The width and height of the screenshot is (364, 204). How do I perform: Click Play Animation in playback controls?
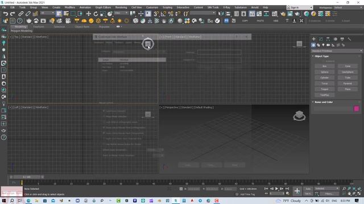tap(276, 189)
